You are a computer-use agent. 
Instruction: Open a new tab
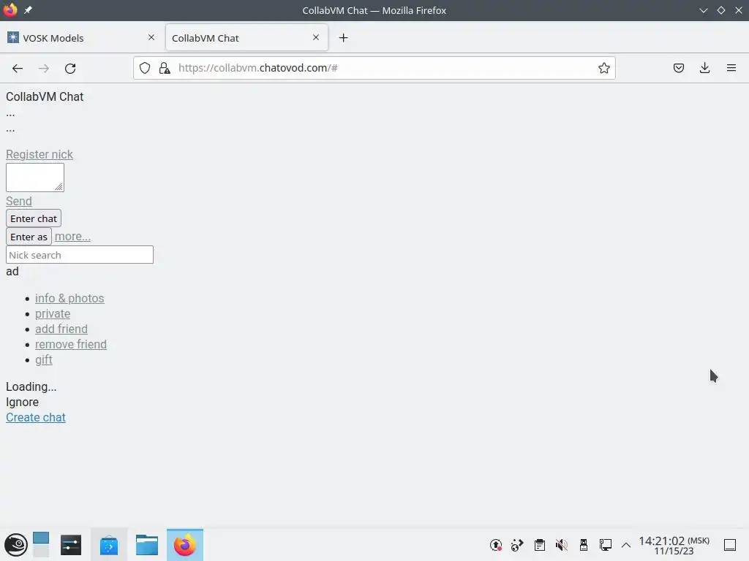coord(344,38)
